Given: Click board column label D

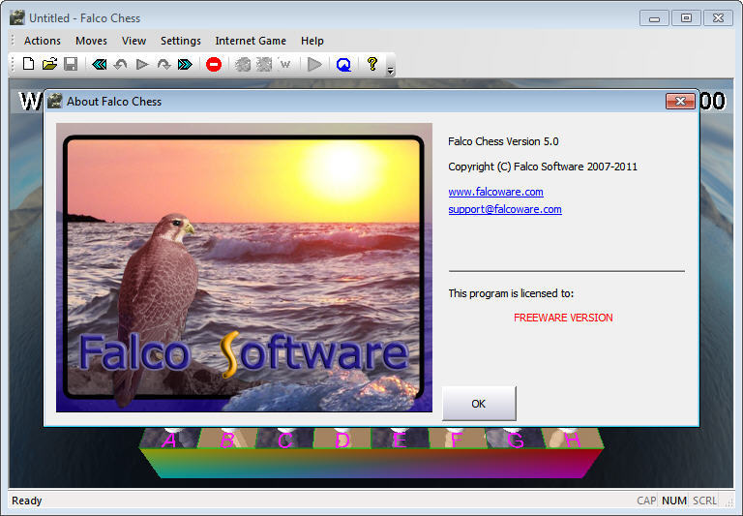Looking at the screenshot, I should tap(342, 440).
